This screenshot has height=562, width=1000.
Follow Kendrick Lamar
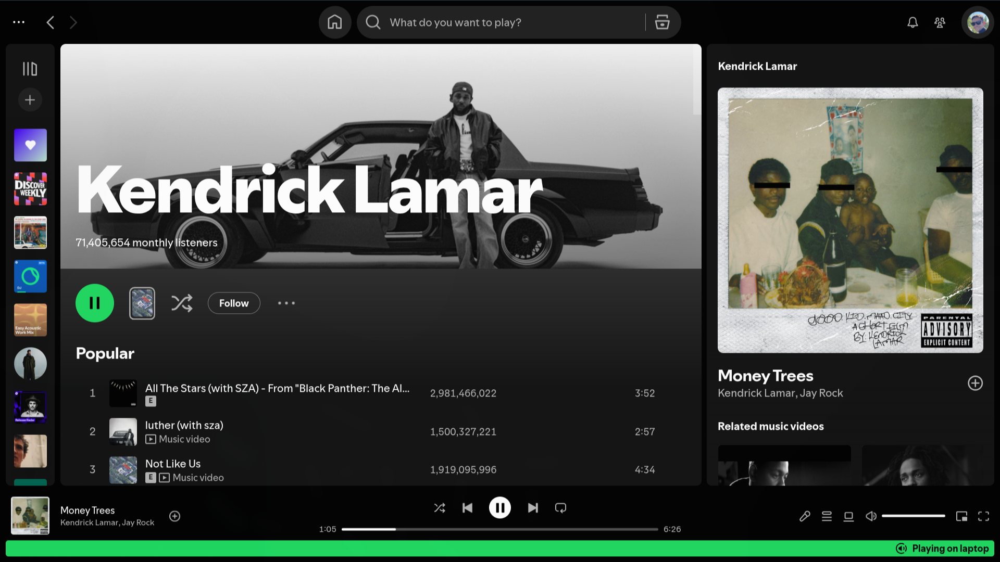coord(234,303)
